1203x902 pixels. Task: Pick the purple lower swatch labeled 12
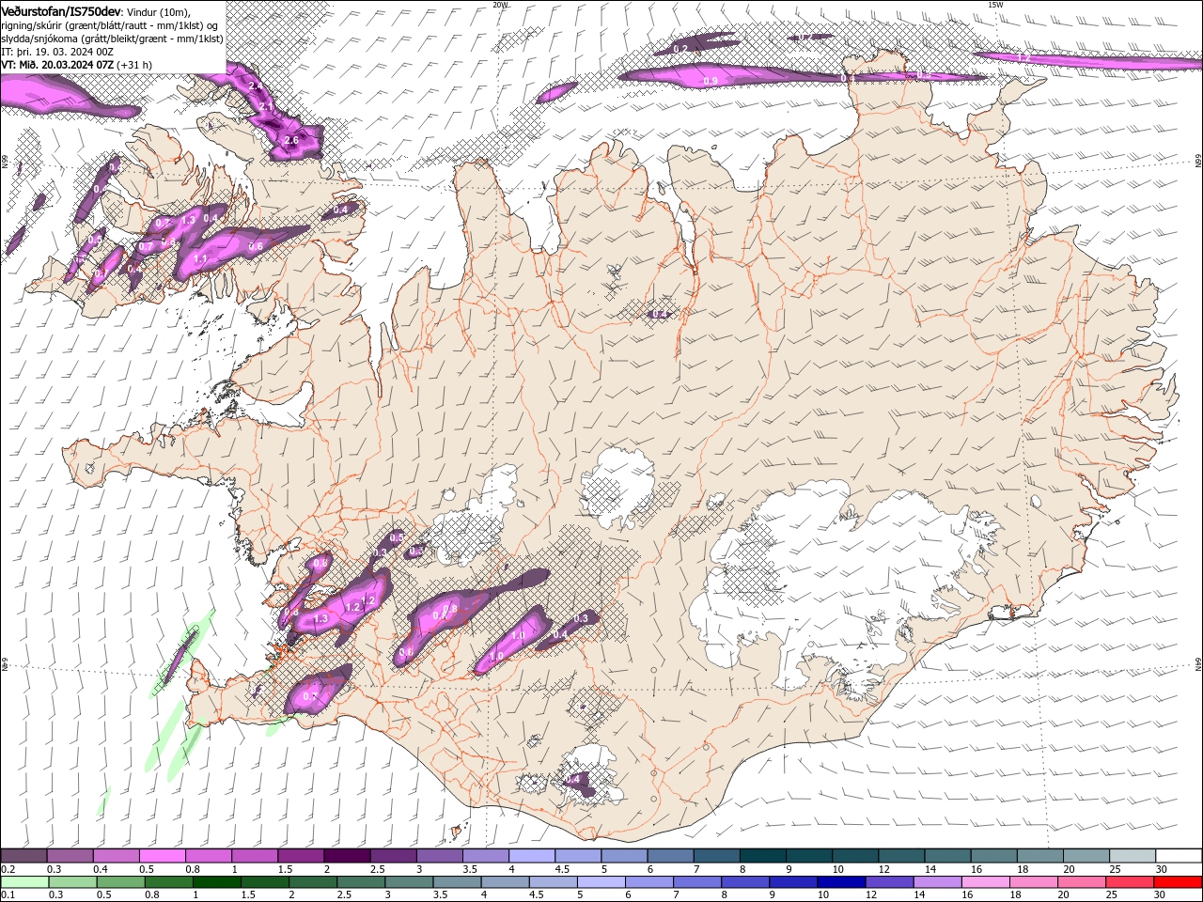point(888,882)
